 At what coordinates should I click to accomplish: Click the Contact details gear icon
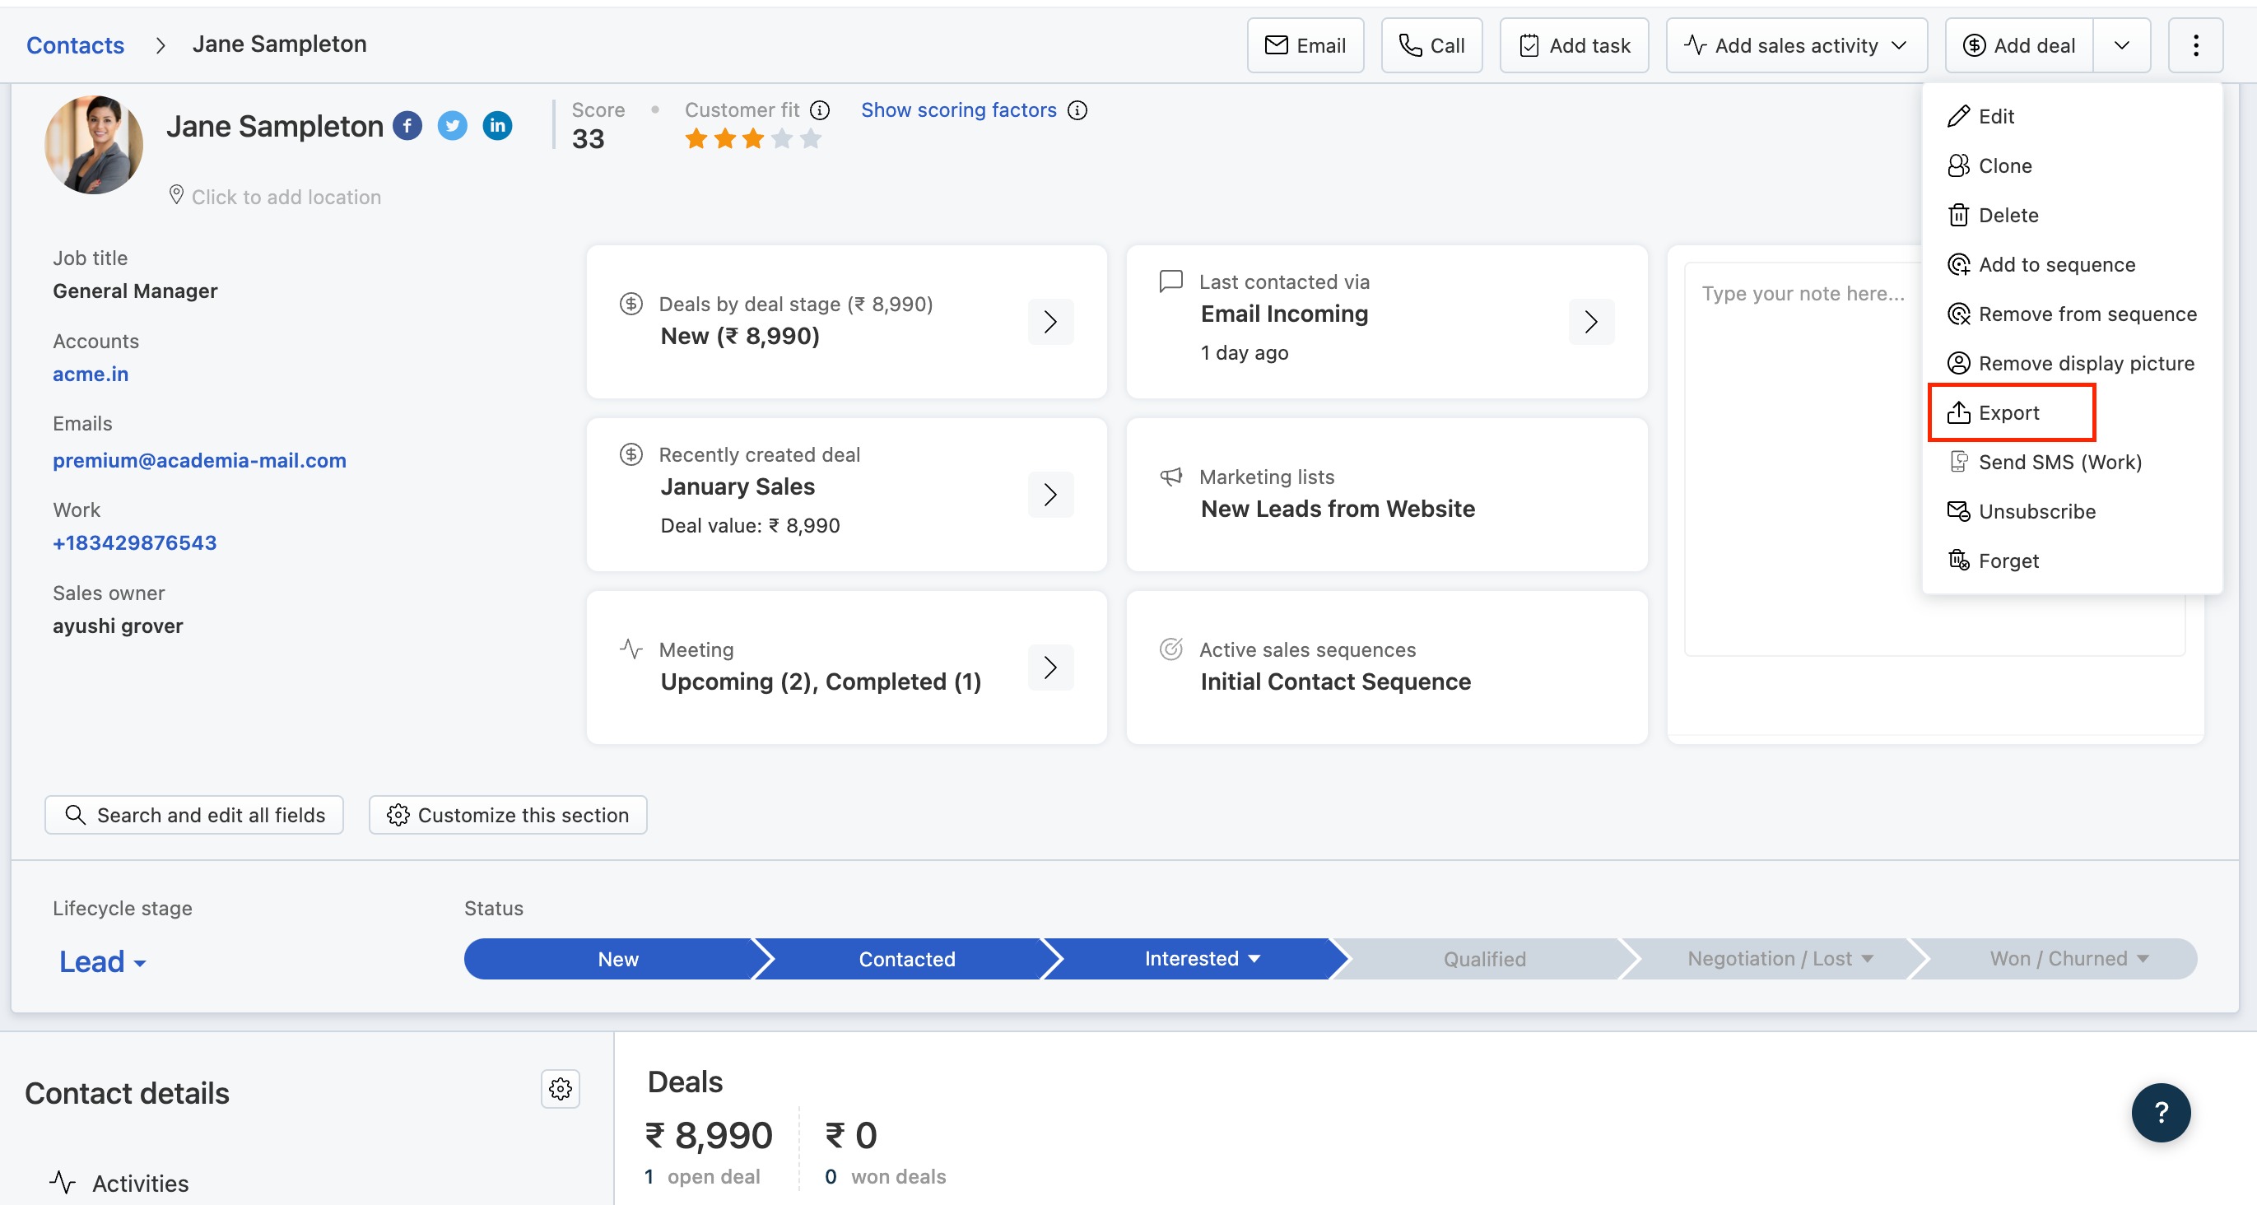tap(560, 1089)
